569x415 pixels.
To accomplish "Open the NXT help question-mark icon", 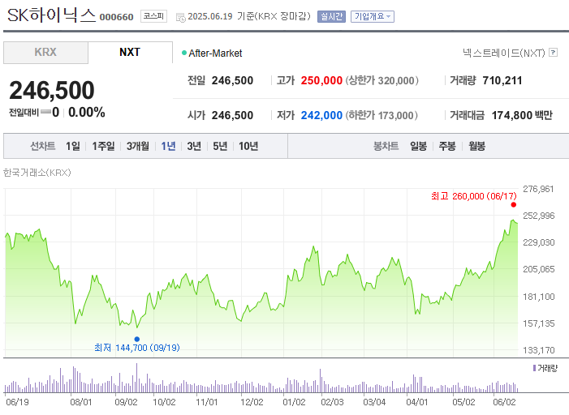I will [x=553, y=53].
